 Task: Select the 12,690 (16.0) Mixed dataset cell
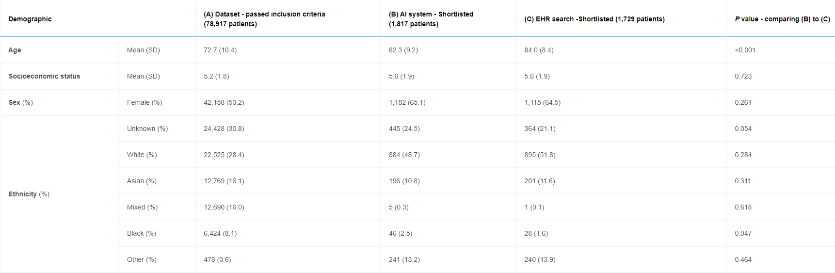tap(224, 207)
